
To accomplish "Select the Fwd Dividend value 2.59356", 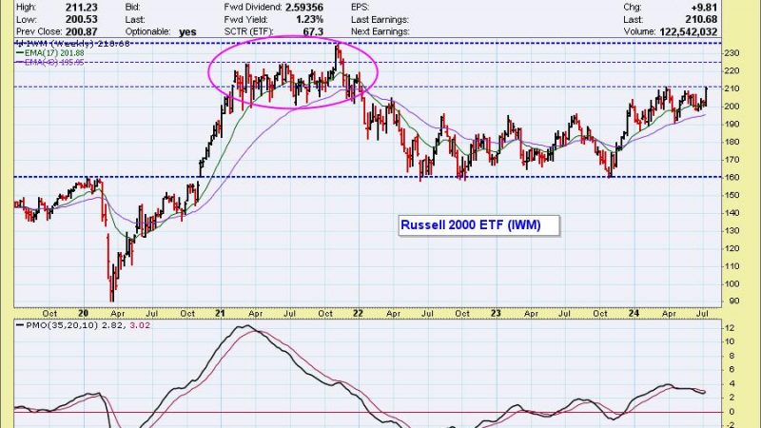I will click(x=304, y=8).
